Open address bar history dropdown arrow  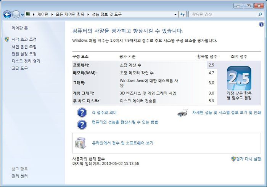(175, 14)
